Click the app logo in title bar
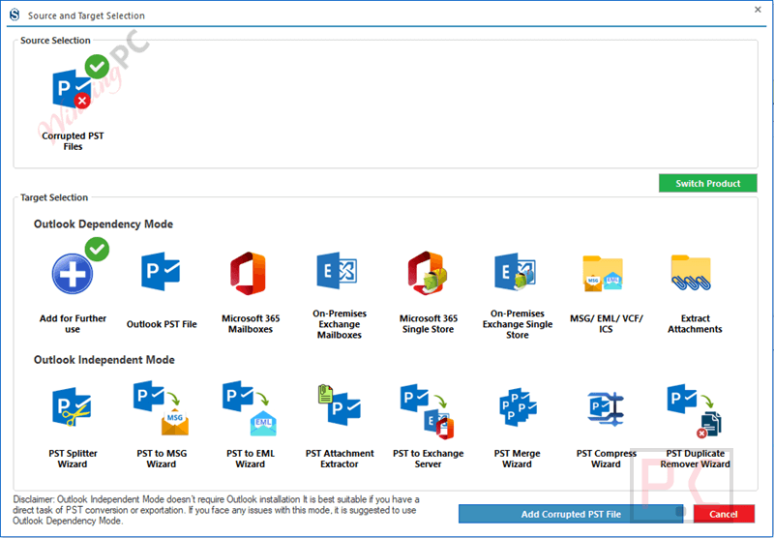The width and height of the screenshot is (774, 538). click(x=15, y=15)
